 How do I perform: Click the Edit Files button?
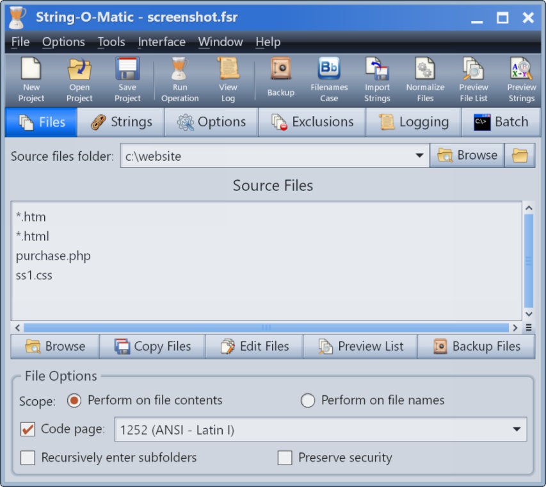pyautogui.click(x=254, y=347)
